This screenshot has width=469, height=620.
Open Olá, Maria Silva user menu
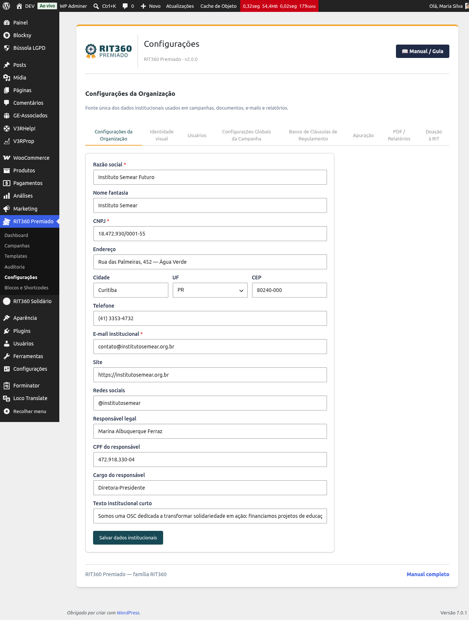[448, 6]
